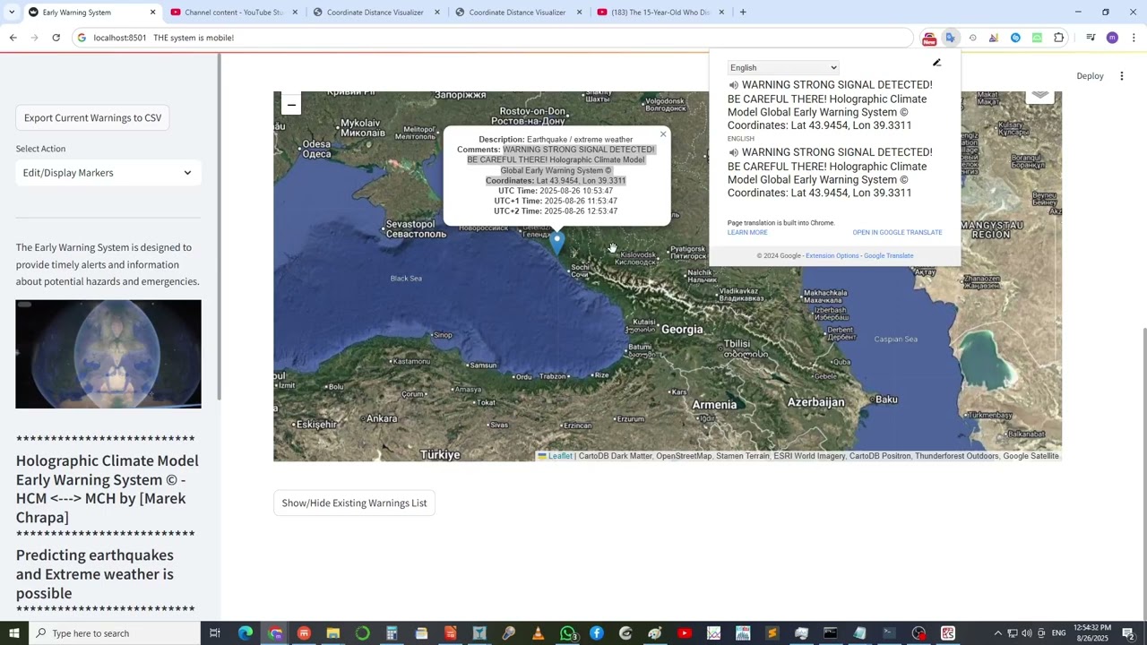Open the English language dropdown in translator
1147x645 pixels.
(783, 67)
